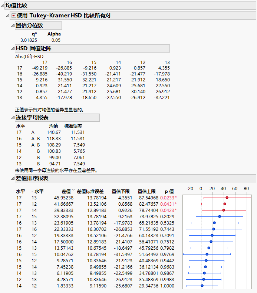Click the 差值标准误差 column header
This screenshot has height=293, width=257.
pyautogui.click(x=90, y=192)
